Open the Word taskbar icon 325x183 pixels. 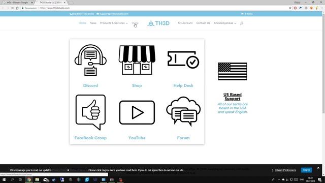coord(95,179)
